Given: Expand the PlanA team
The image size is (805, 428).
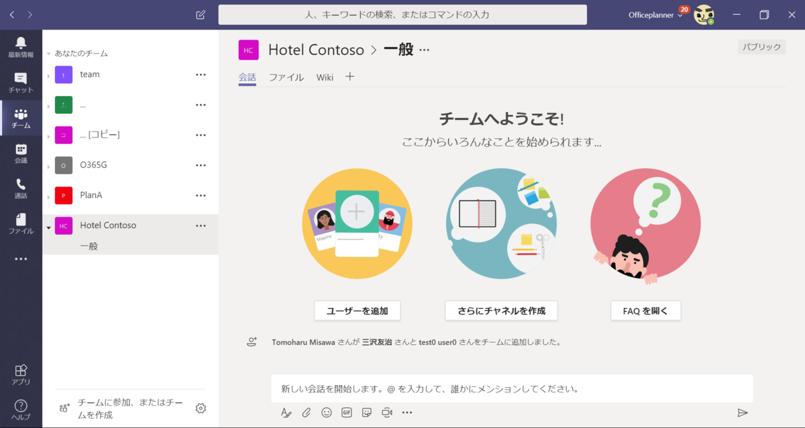Looking at the screenshot, I should pyautogui.click(x=48, y=197).
